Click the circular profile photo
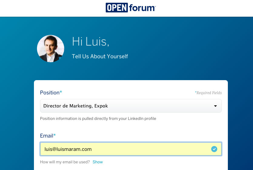253x170 pixels. [x=50, y=49]
